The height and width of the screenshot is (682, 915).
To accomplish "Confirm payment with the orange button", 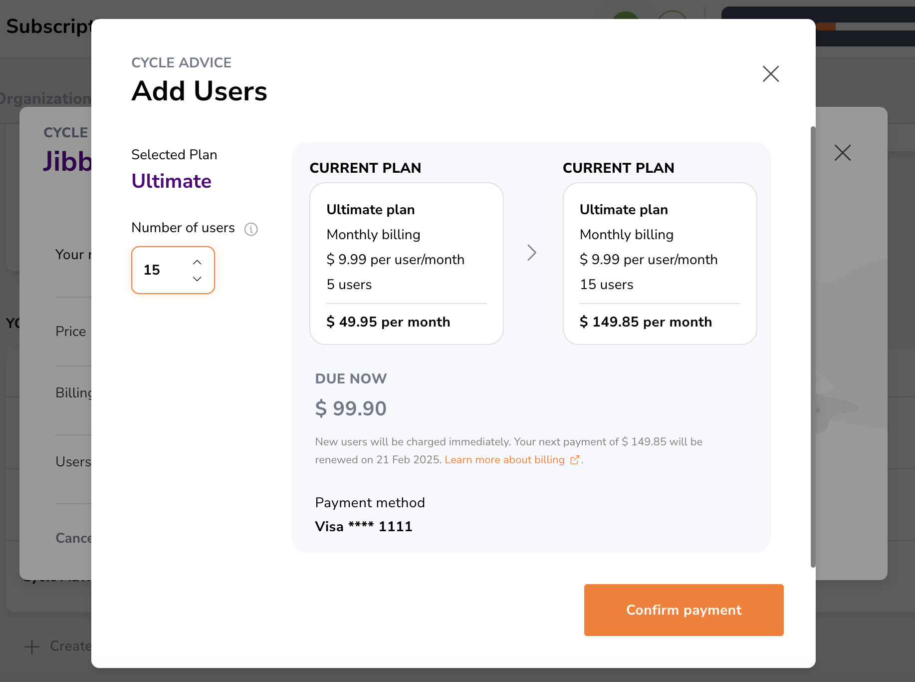I will click(x=684, y=610).
